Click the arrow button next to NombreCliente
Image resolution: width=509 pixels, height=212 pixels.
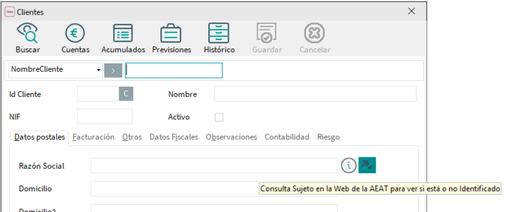[113, 70]
